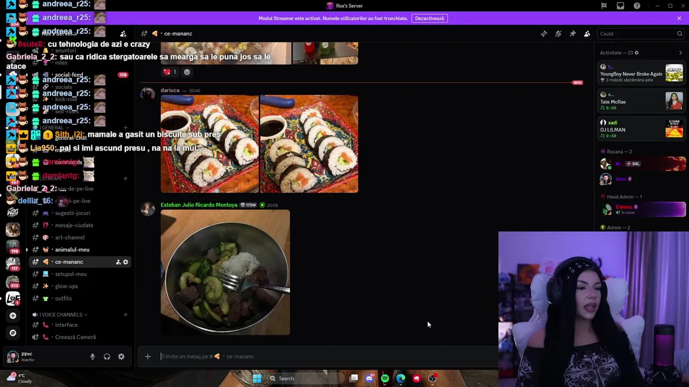Open add-reaction smiley next to heart
Image resolution: width=689 pixels, height=387 pixels.
(x=187, y=72)
